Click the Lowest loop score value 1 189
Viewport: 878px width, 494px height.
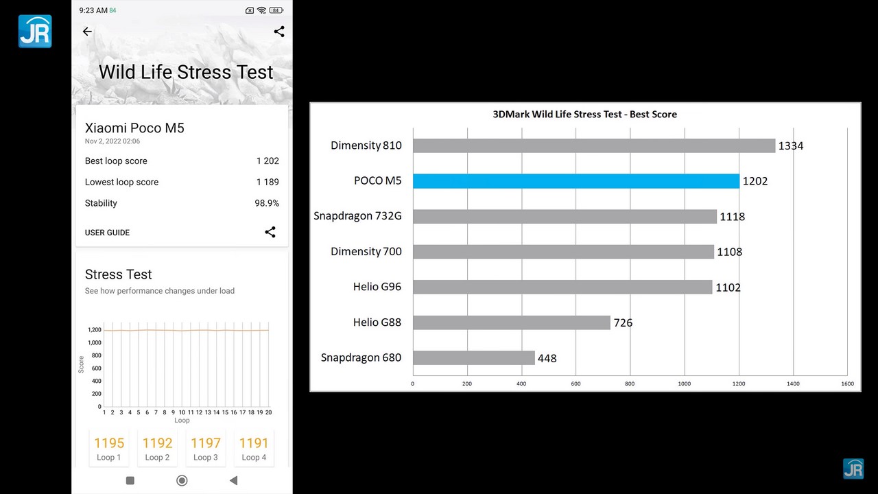pyautogui.click(x=268, y=182)
